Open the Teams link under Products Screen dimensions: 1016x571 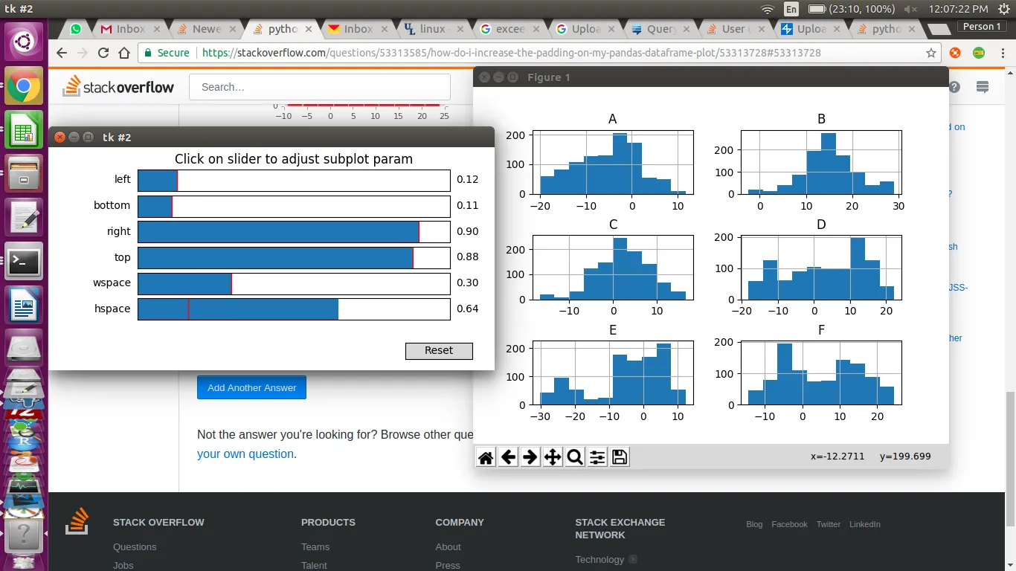click(315, 546)
